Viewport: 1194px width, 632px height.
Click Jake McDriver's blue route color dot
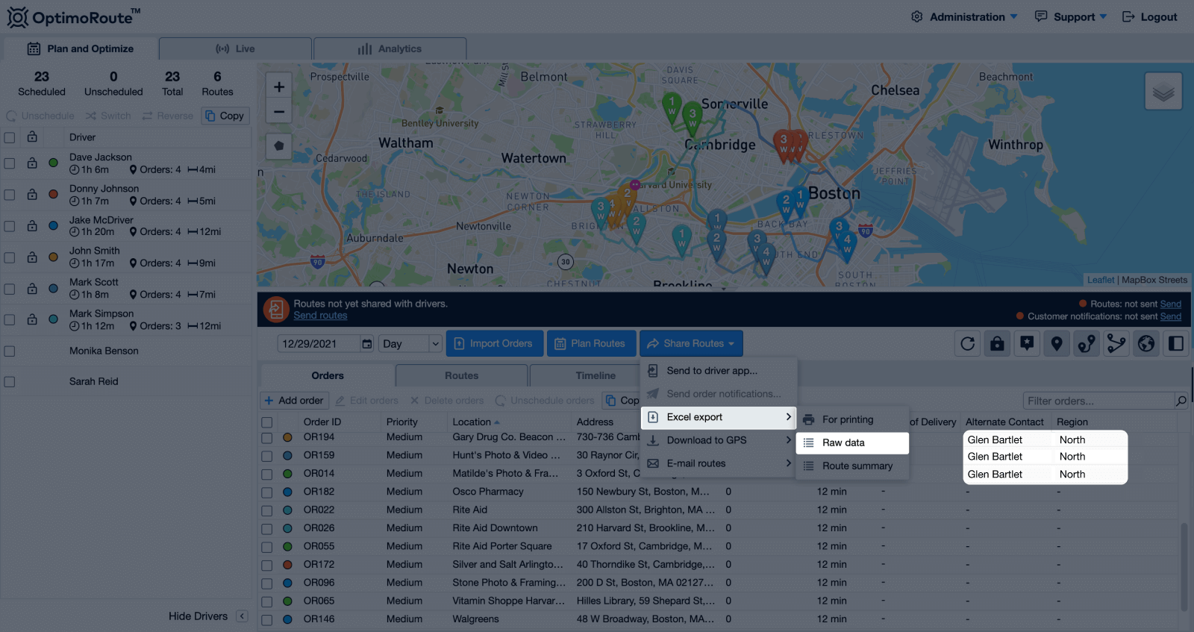53,225
